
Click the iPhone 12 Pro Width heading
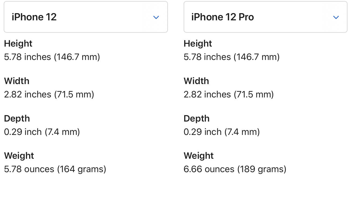[196, 81]
